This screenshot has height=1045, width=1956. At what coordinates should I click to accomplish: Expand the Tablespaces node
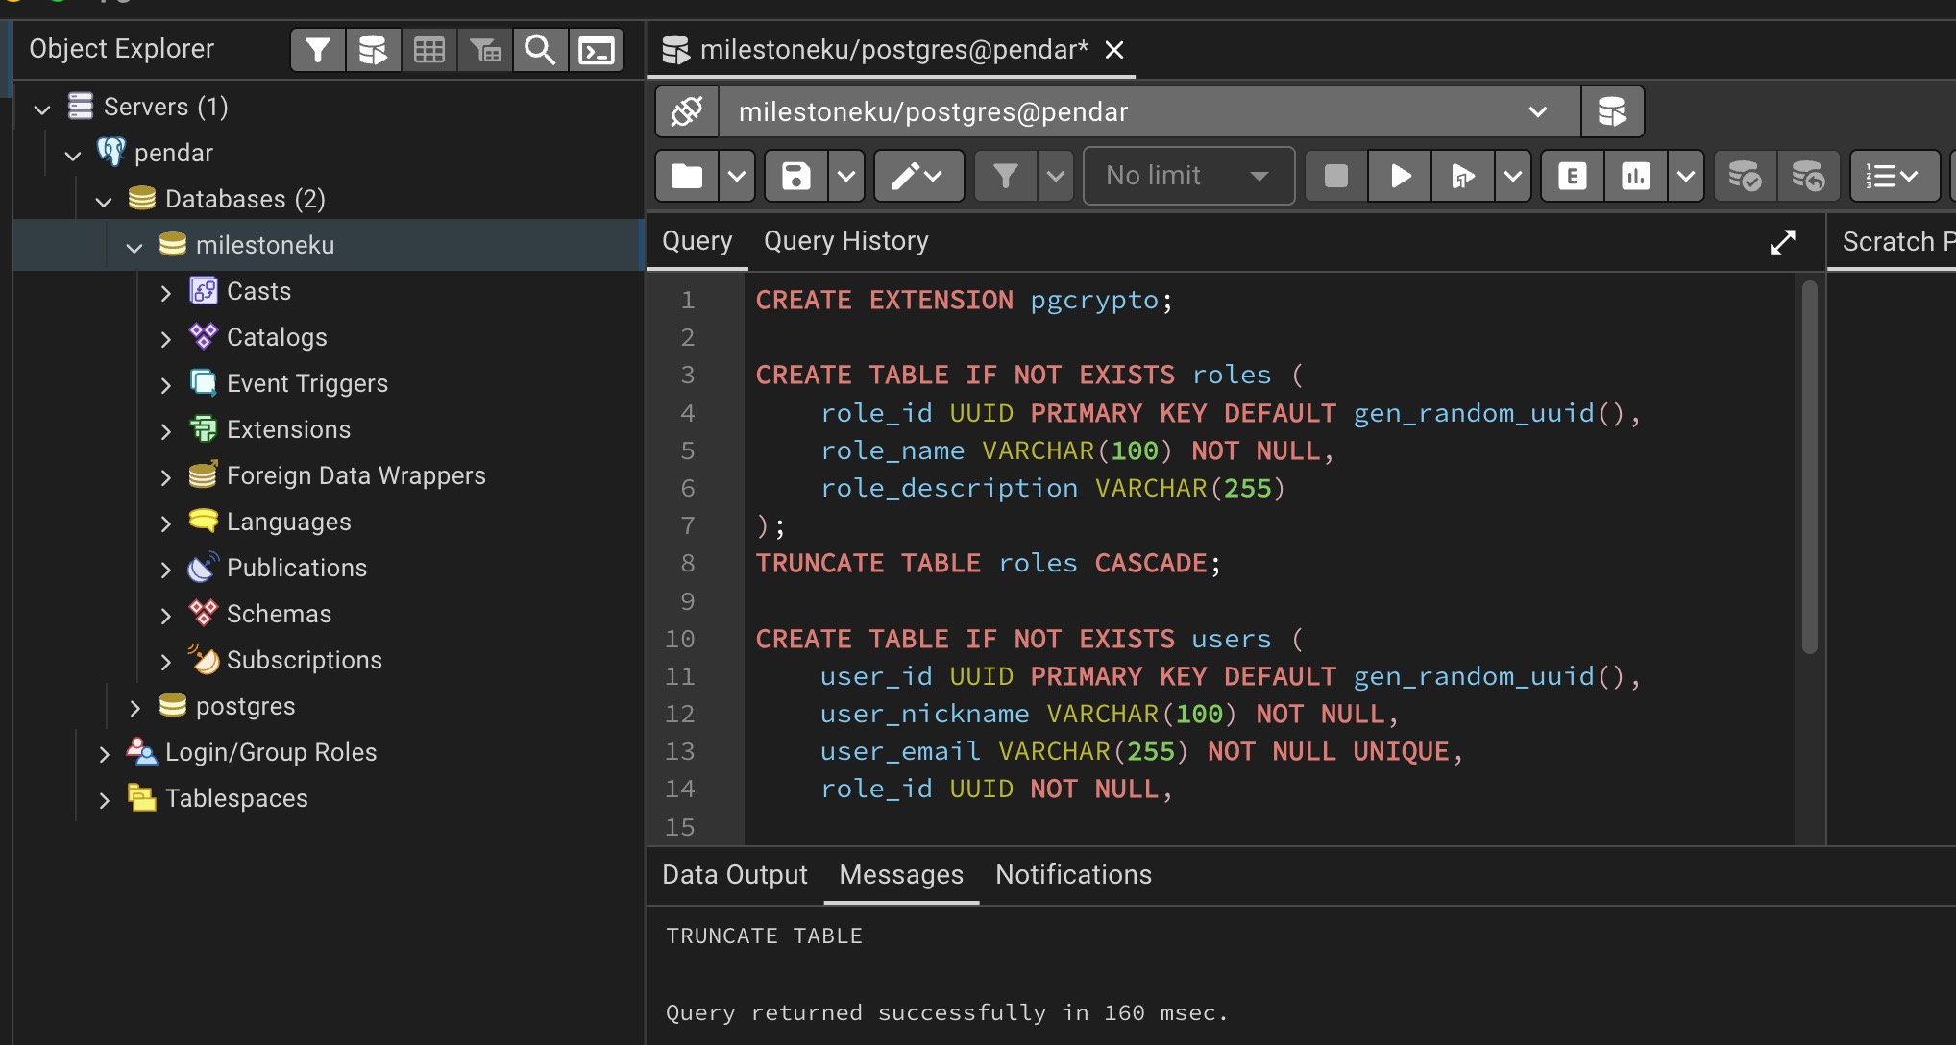(104, 799)
